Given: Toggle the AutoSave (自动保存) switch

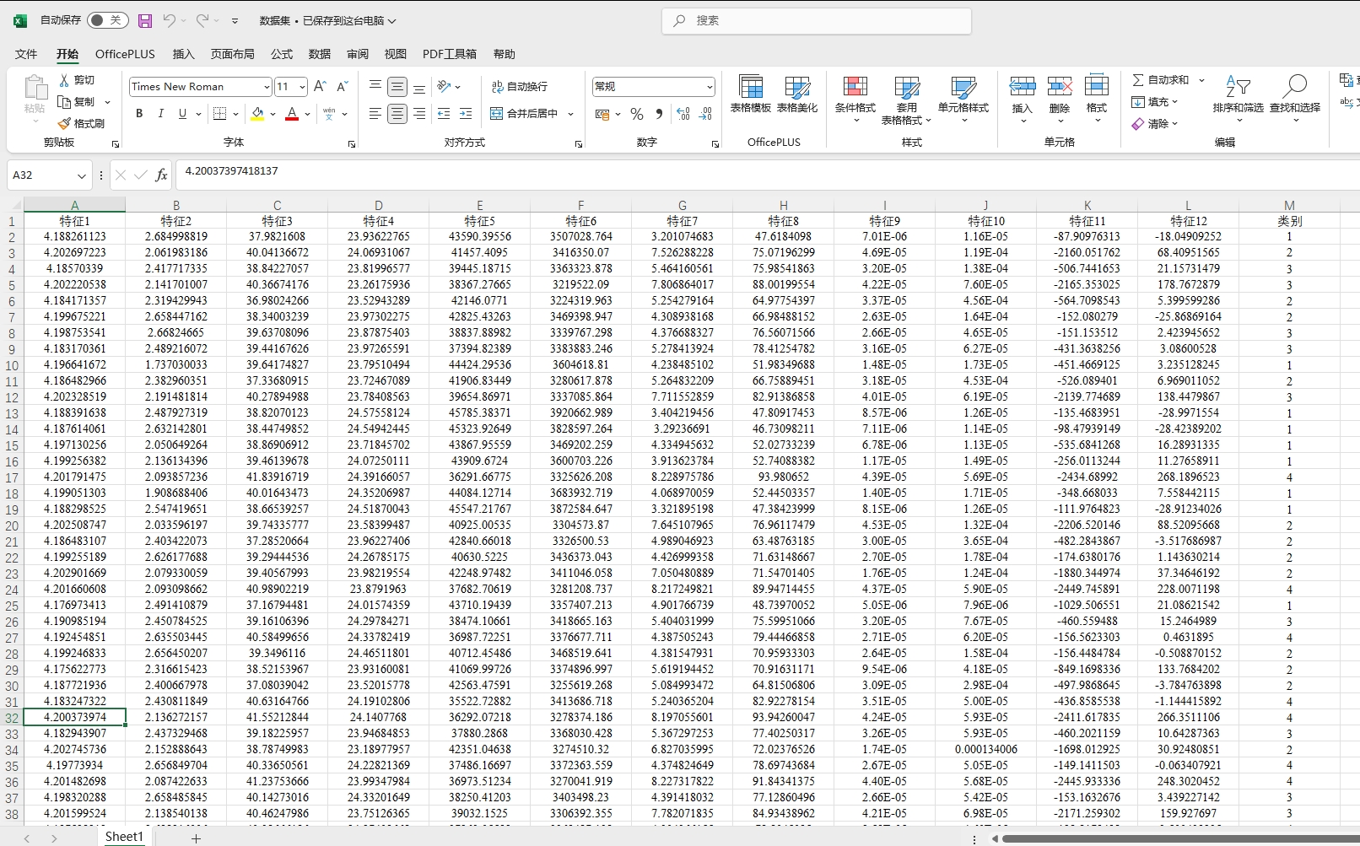Looking at the screenshot, I should pos(106,20).
